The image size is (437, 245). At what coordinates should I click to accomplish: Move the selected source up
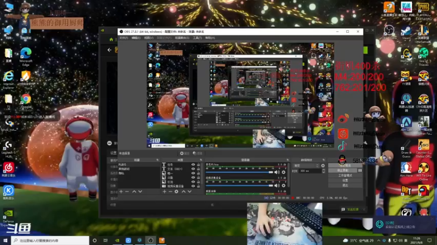[x=184, y=192]
